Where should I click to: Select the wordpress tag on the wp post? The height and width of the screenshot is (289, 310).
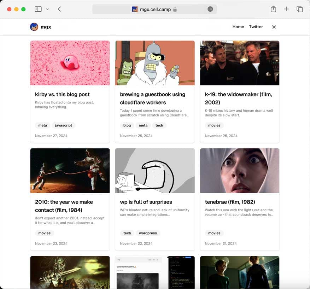148,233
